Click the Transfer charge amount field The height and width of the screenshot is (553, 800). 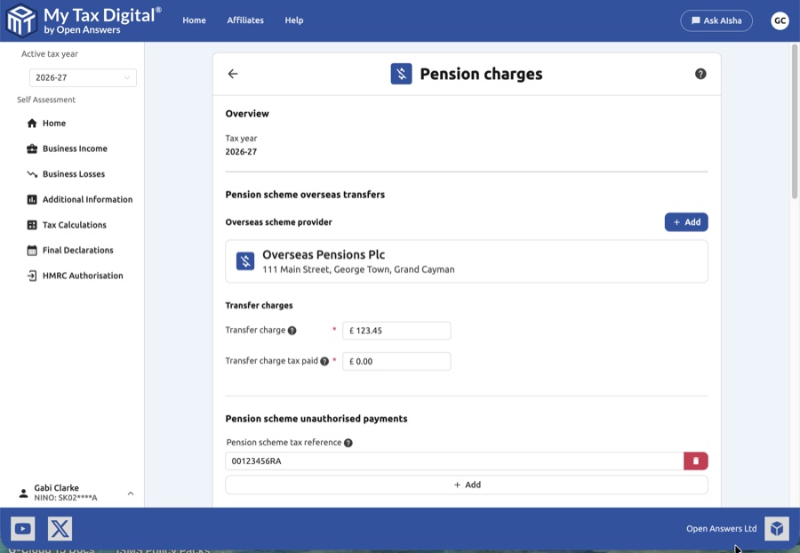point(396,331)
